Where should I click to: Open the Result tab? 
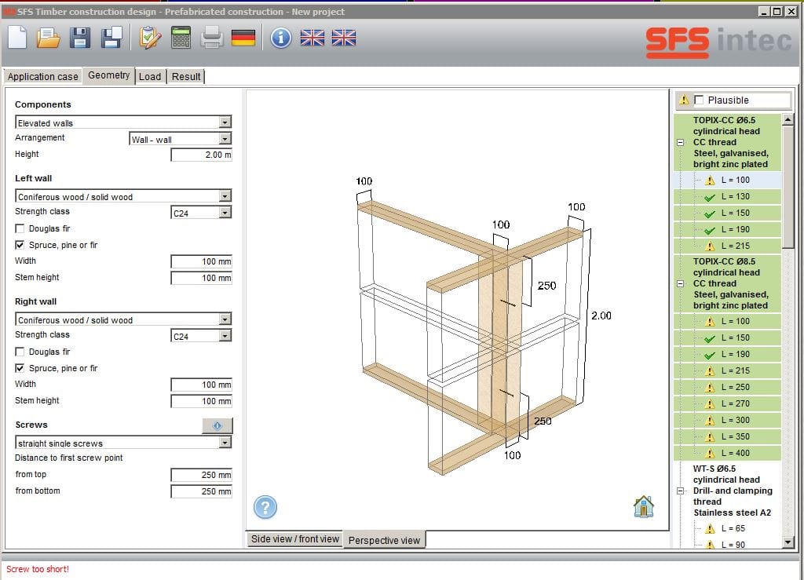pos(186,76)
